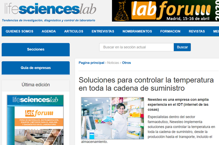Image resolution: width=219 pixels, height=145 pixels.
Task: Open the NOMBRAMIENTOS page
Action: click(x=137, y=31)
